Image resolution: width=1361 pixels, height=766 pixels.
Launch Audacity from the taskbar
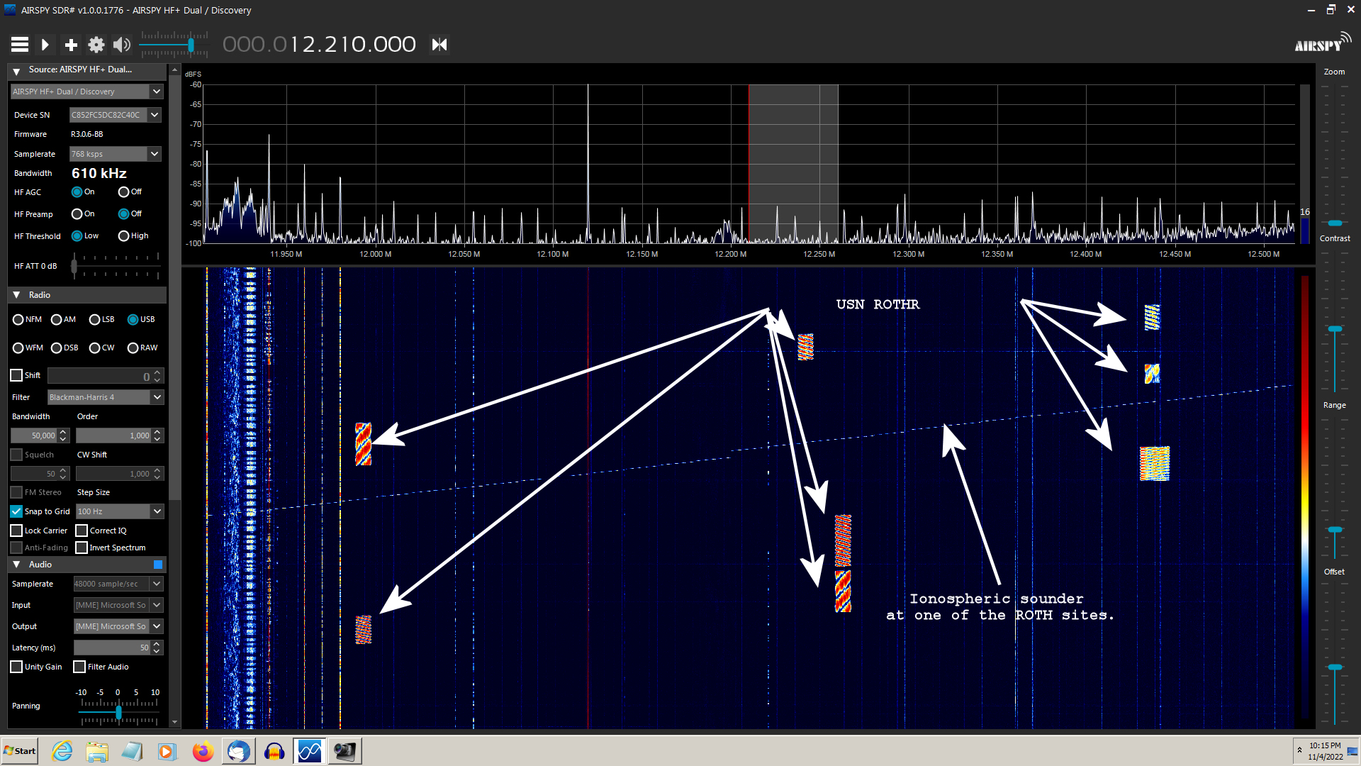(x=274, y=750)
